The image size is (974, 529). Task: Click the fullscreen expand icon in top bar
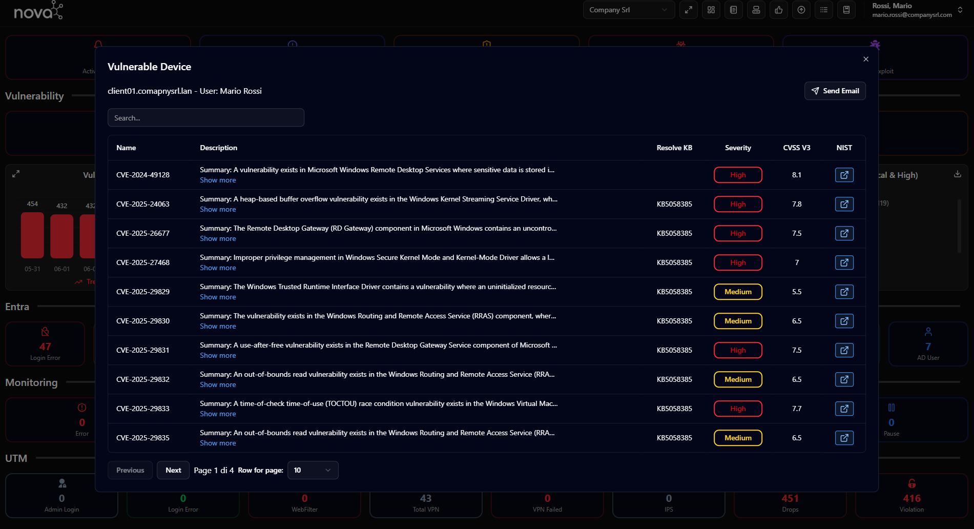tap(688, 10)
